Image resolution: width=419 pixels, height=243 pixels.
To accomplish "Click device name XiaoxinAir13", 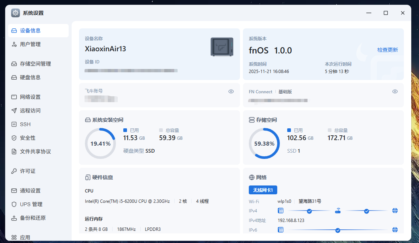I will (105, 49).
